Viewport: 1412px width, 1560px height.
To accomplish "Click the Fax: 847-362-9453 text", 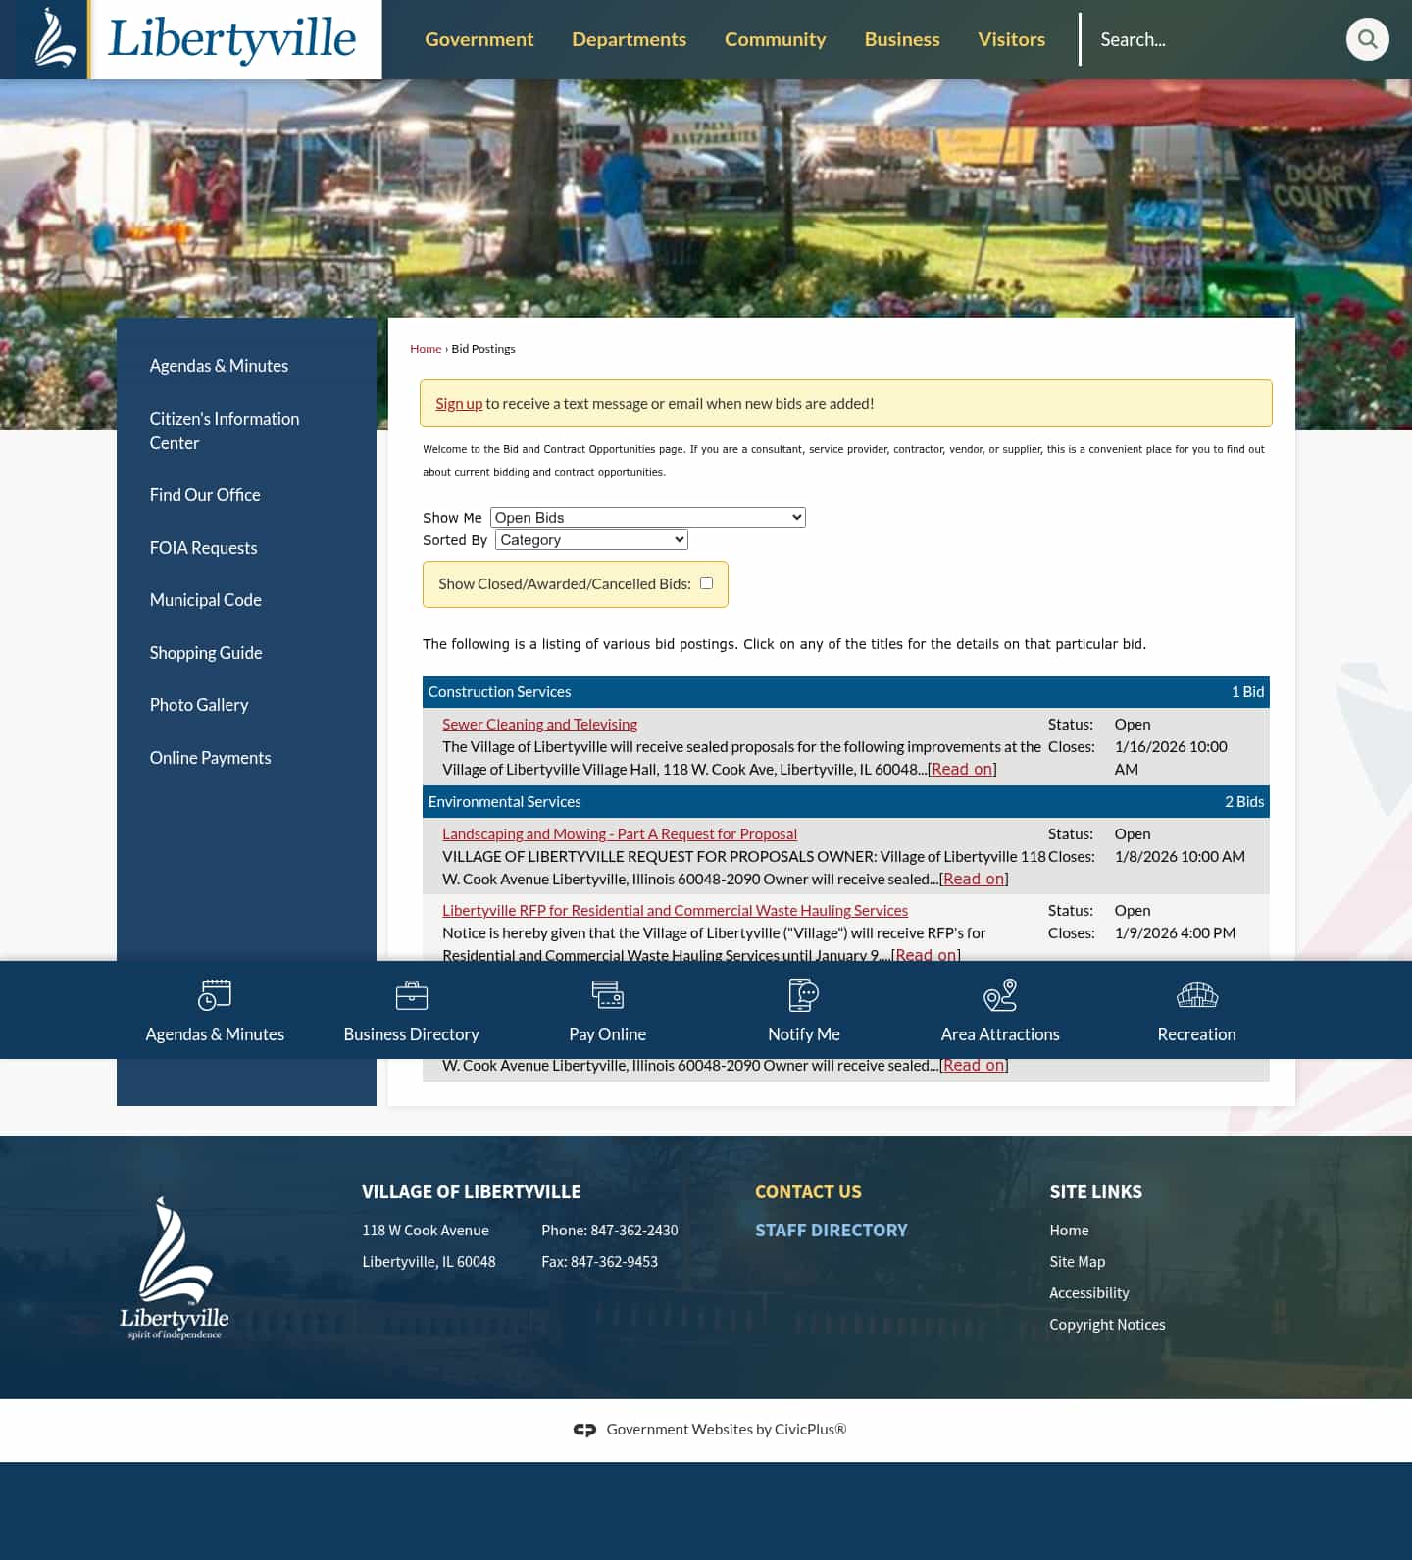I will [x=599, y=1262].
